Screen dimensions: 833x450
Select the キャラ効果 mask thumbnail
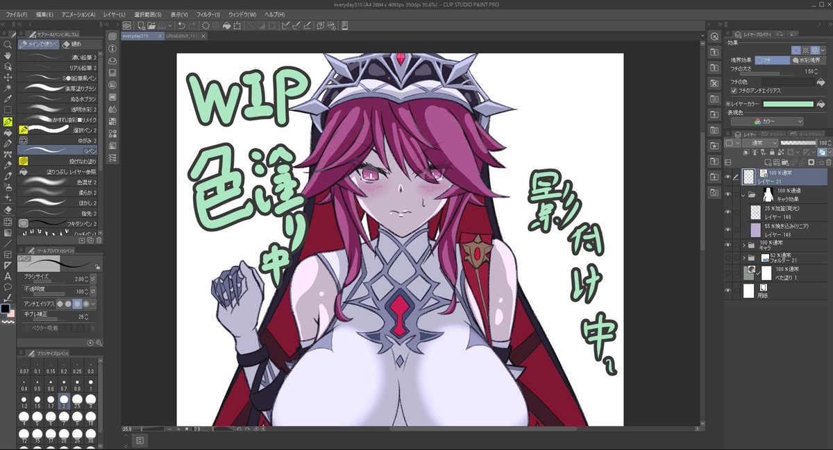click(x=768, y=194)
